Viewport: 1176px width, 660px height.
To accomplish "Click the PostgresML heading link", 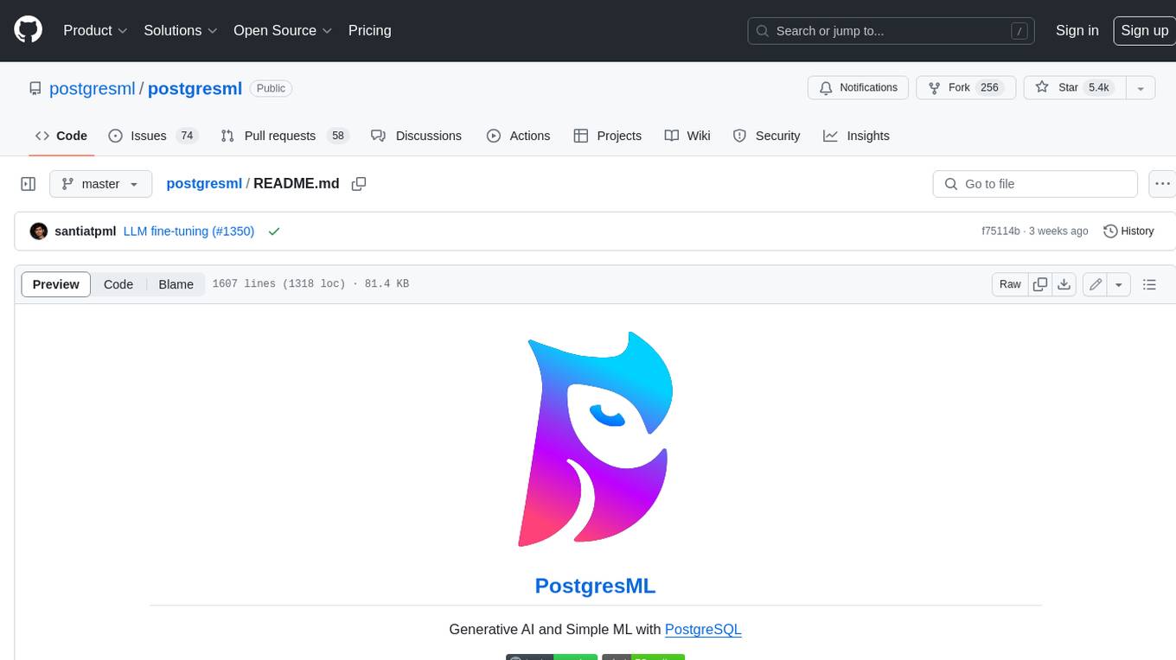I will [x=595, y=585].
